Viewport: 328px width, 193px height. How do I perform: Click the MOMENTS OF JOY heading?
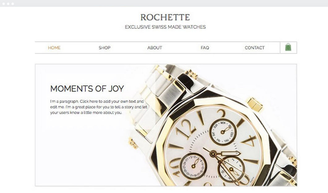coord(87,89)
